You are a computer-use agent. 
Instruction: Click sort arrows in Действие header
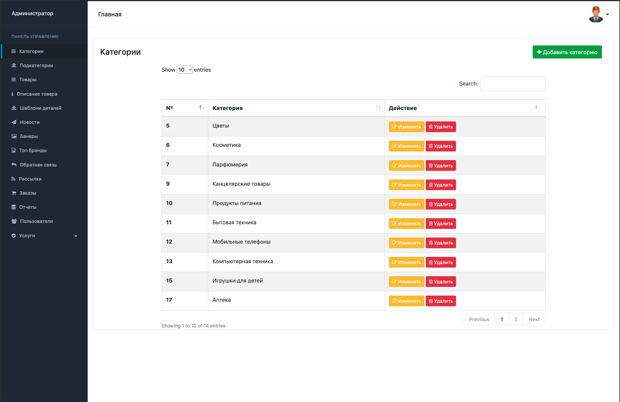coord(536,107)
